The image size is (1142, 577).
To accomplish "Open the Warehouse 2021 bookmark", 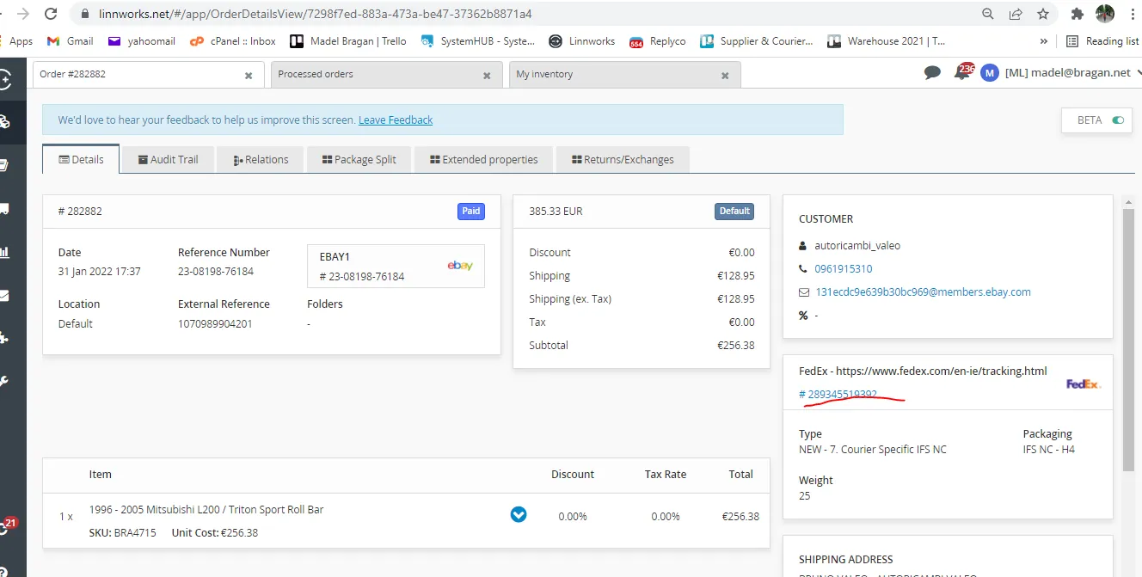I will [887, 40].
